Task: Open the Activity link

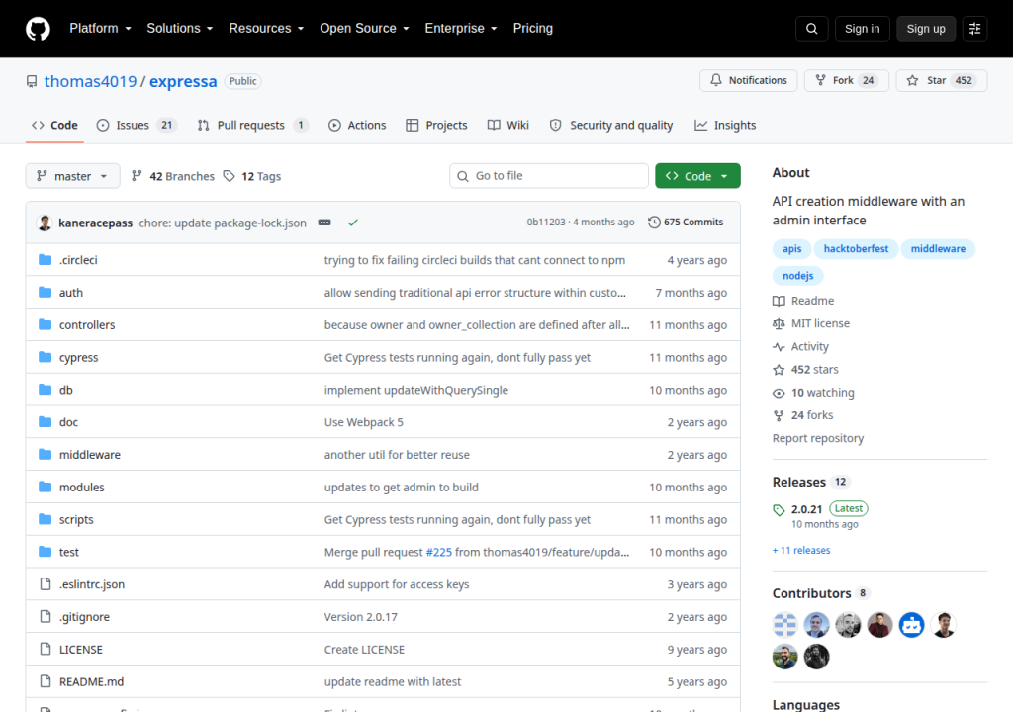Action: [x=800, y=346]
